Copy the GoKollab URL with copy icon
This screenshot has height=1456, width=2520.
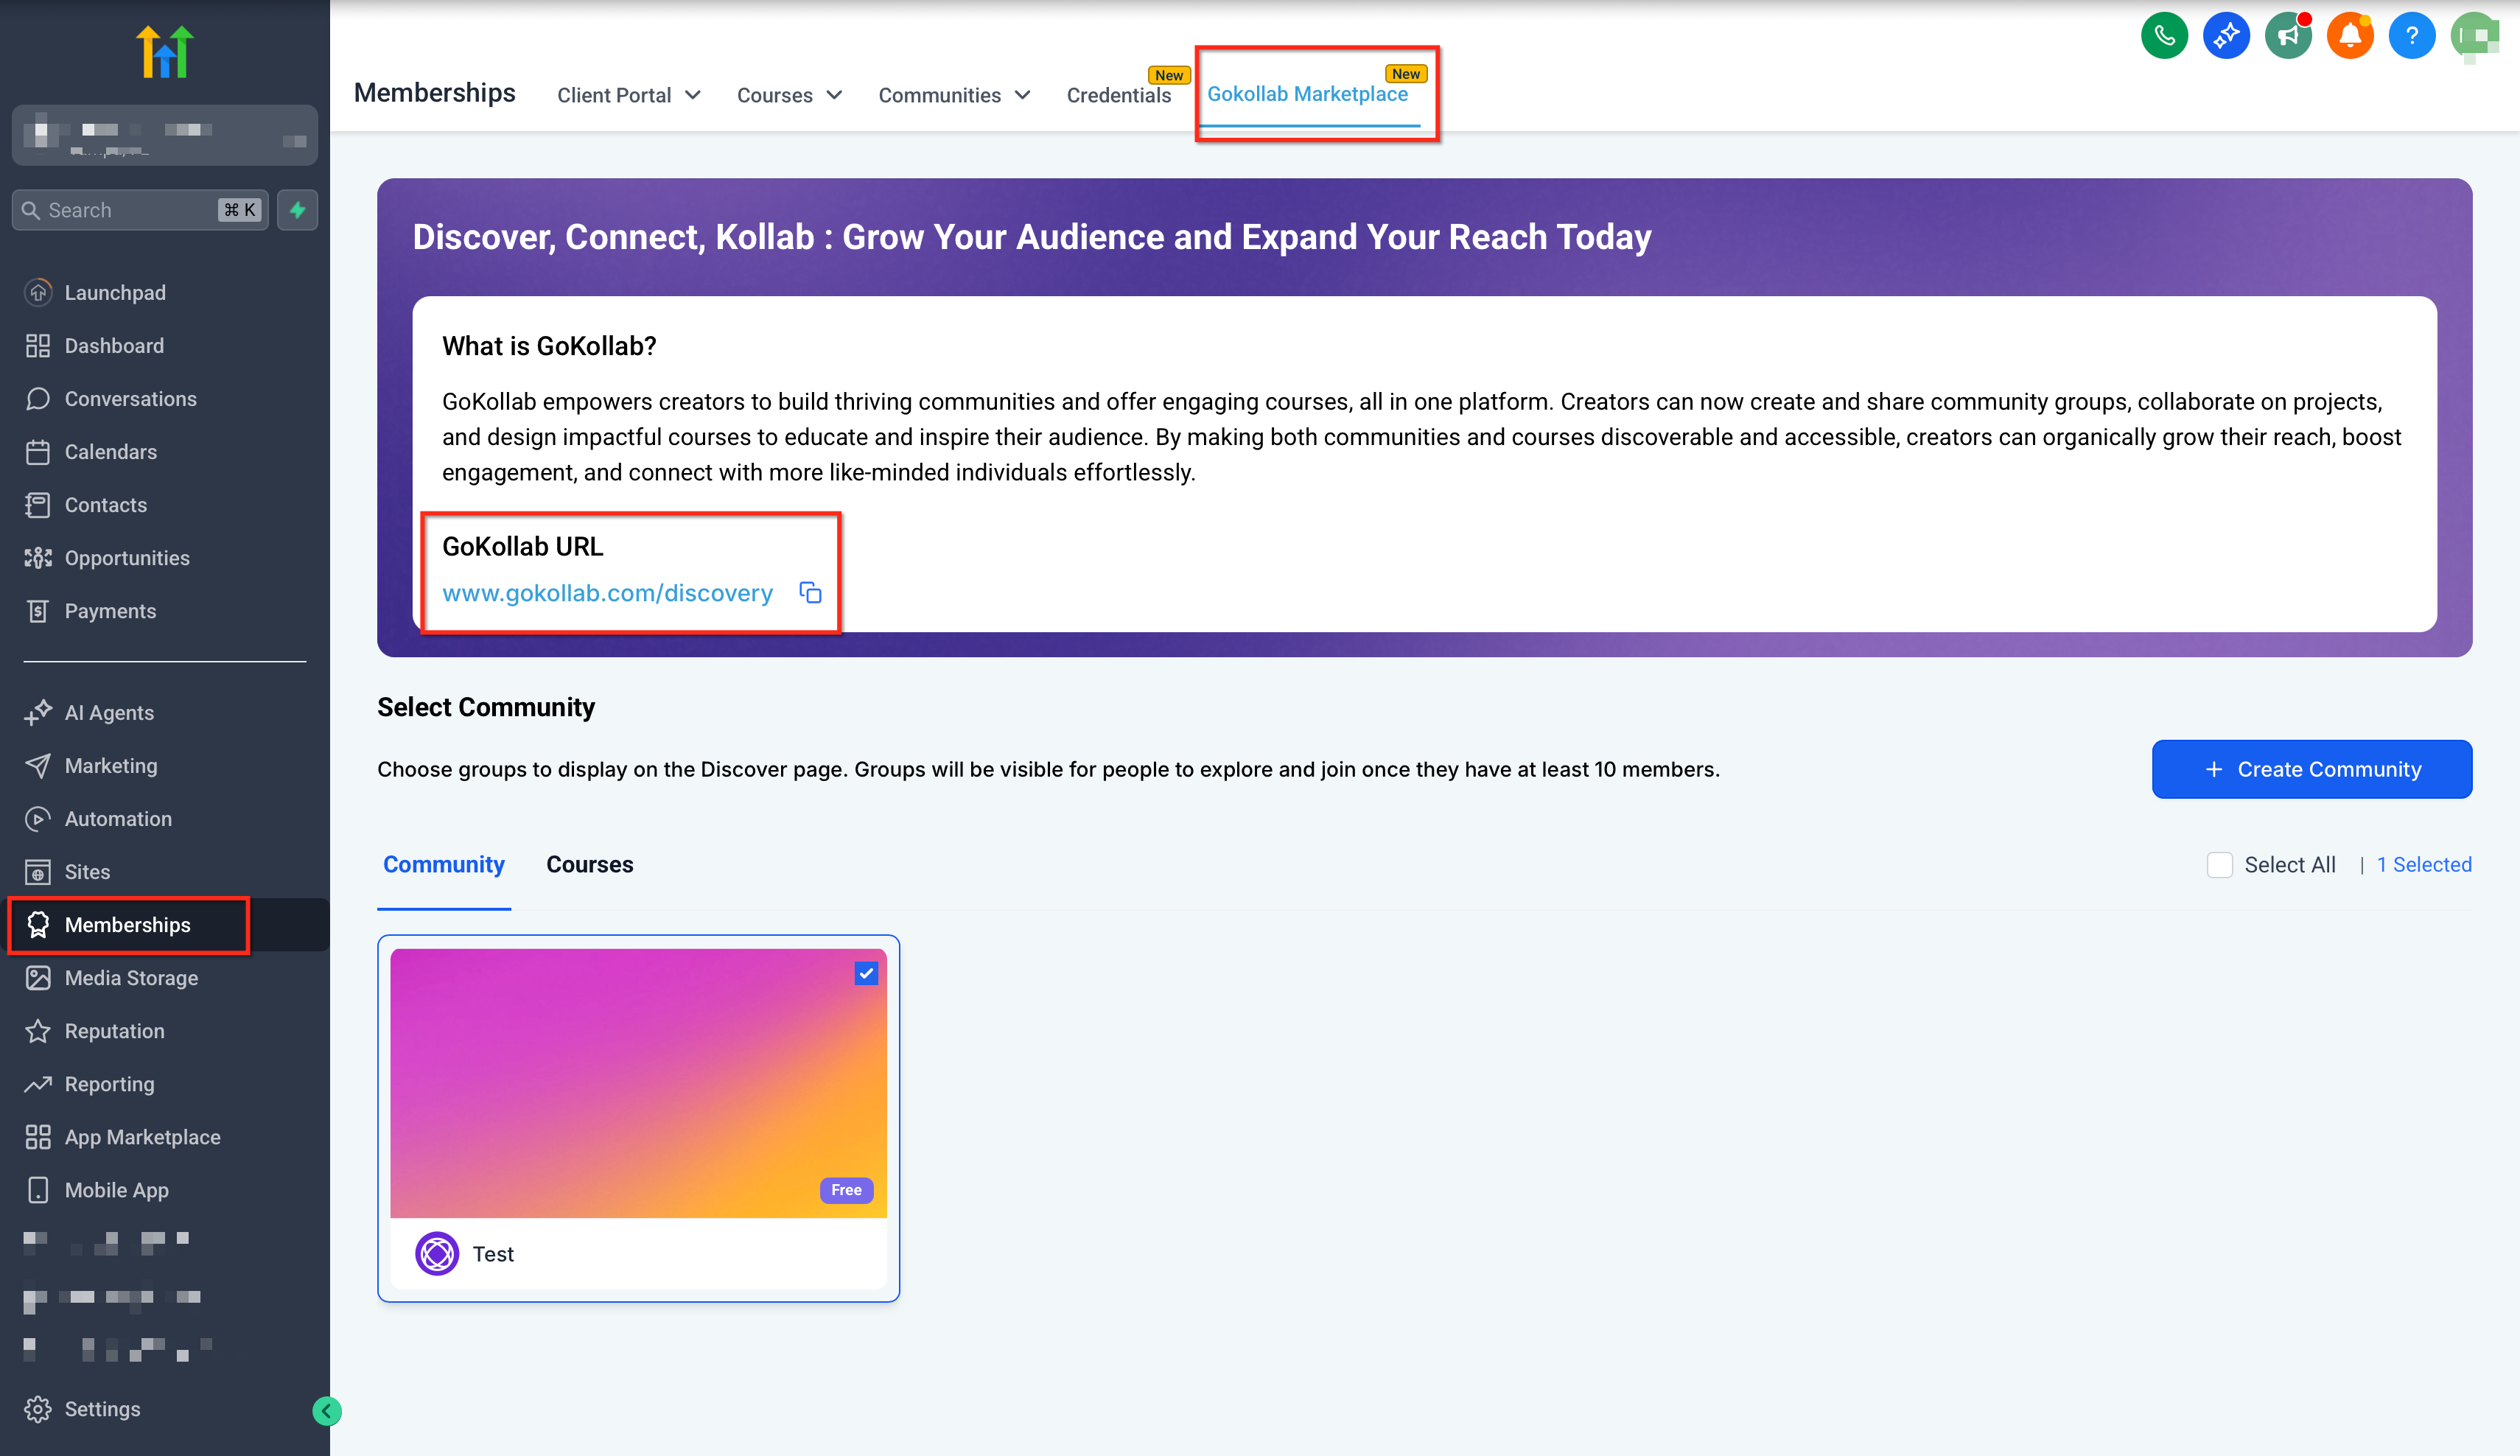tap(810, 593)
